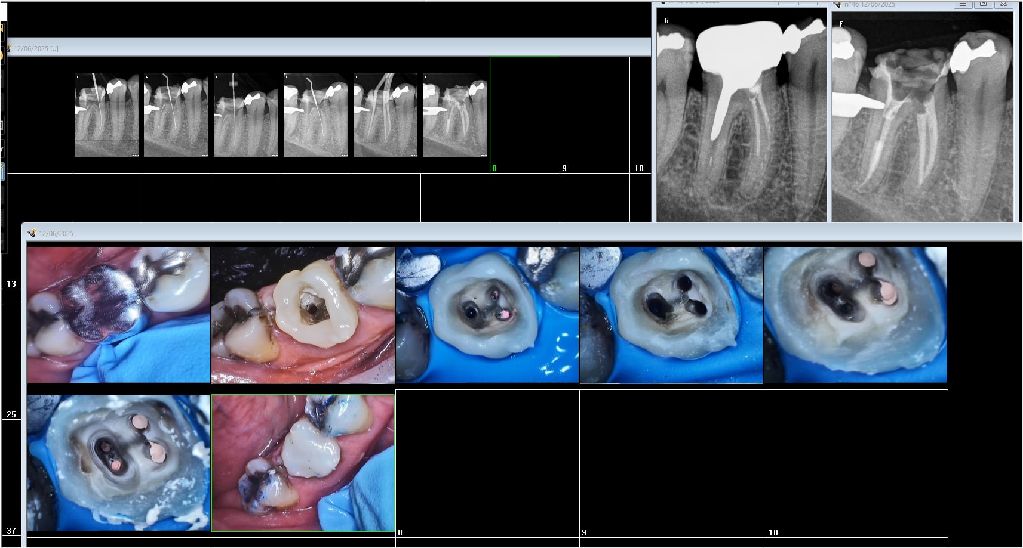Maximize the n°46 X-ray window
Screen dimensions: 1023x548
point(983,4)
